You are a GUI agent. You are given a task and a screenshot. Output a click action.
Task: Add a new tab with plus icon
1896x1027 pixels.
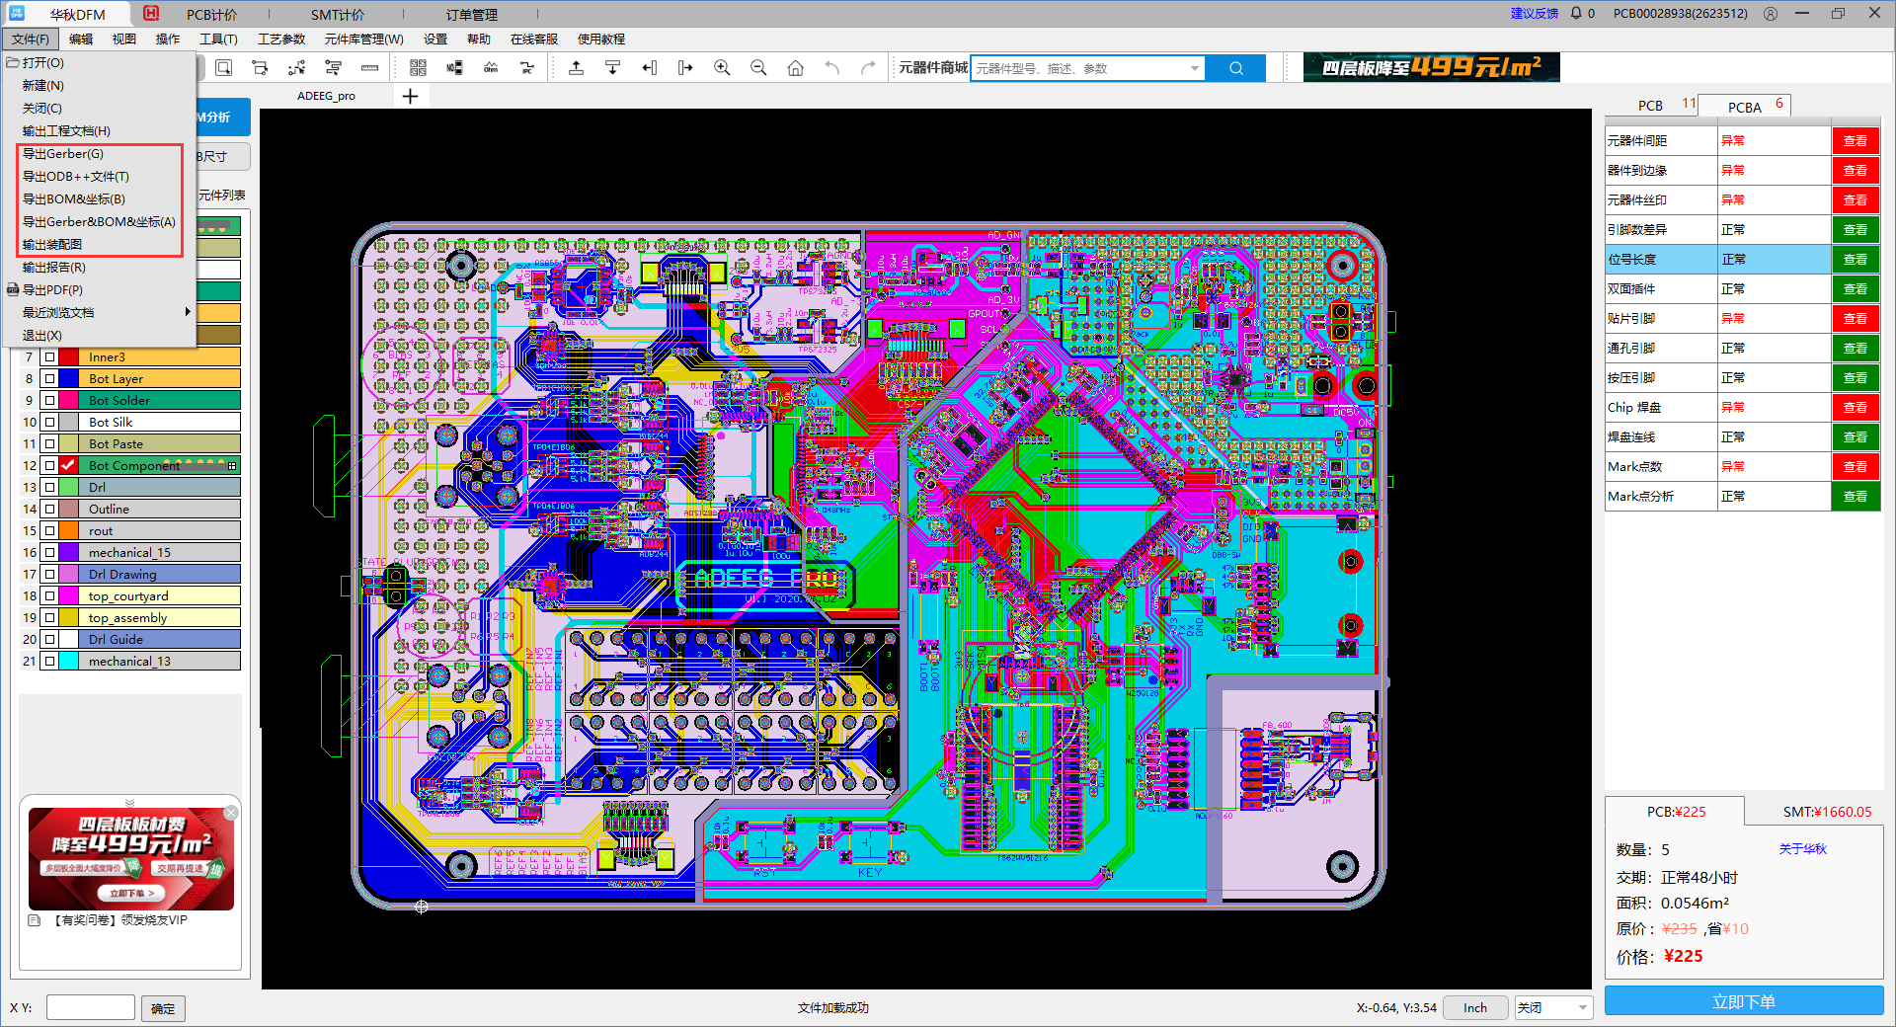point(411,96)
